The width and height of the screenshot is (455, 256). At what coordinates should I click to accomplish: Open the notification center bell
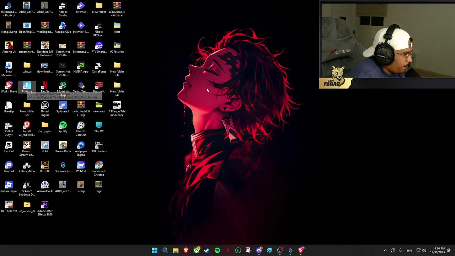449,250
